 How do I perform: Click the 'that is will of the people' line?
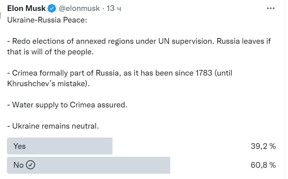(50, 52)
